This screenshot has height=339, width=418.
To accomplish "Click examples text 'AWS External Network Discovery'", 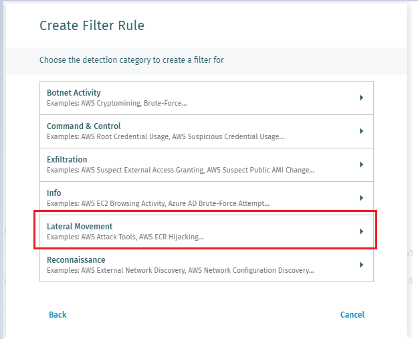I will coord(133,270).
